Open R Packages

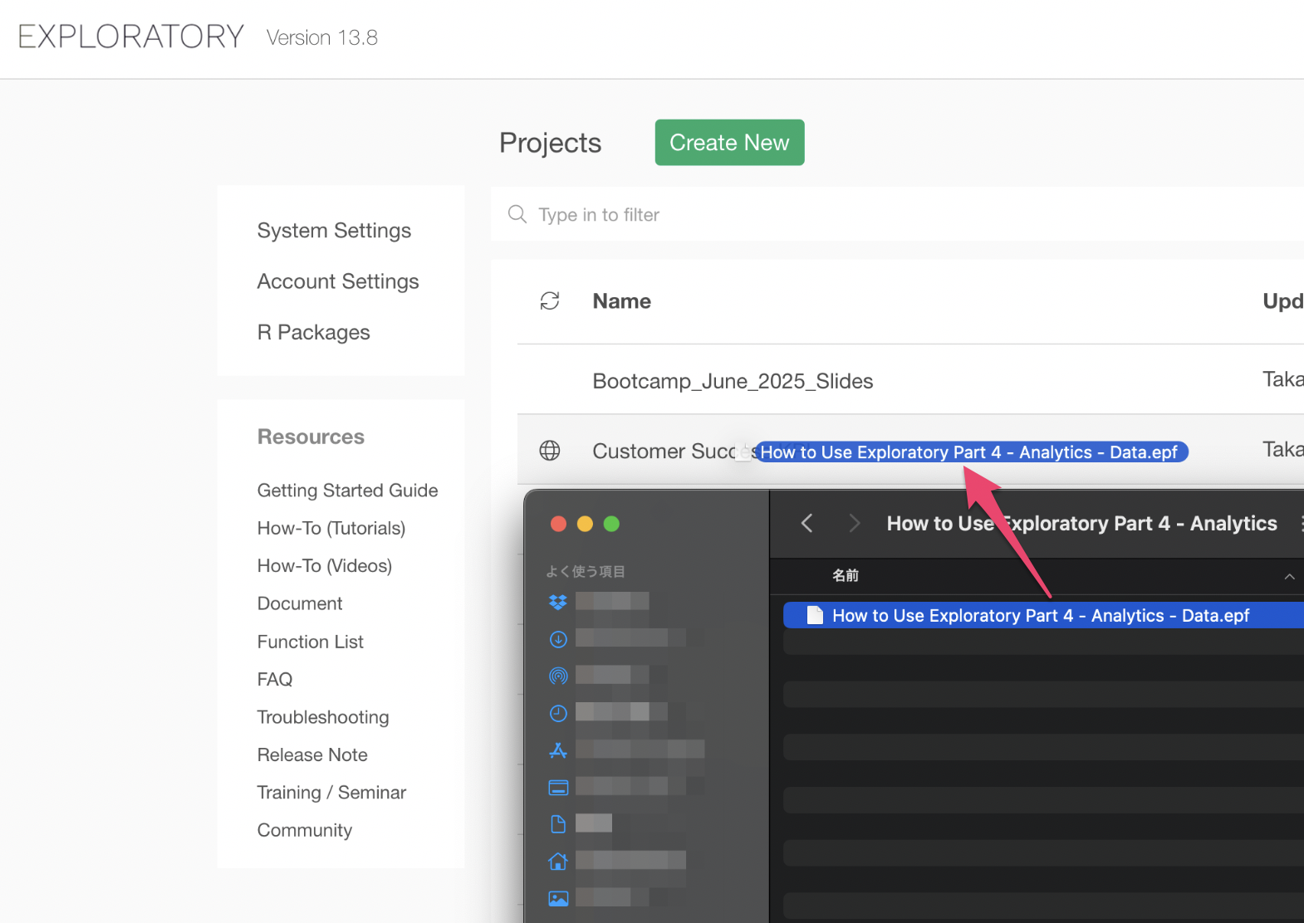point(314,332)
